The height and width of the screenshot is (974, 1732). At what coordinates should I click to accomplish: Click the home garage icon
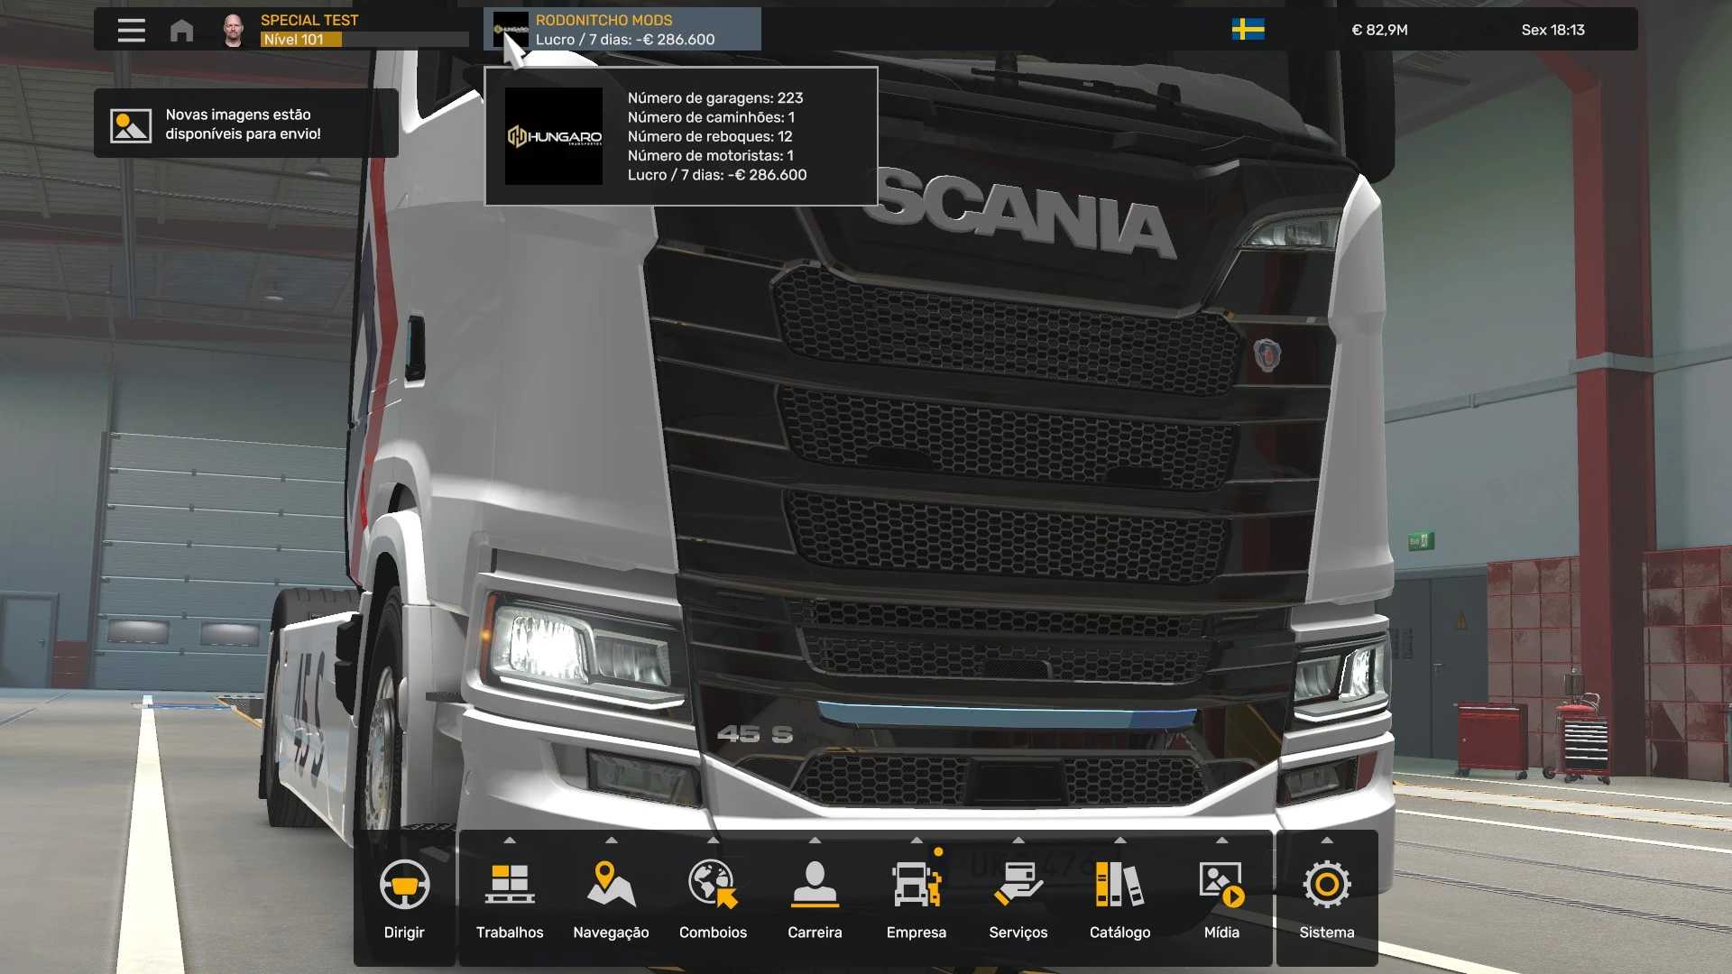pos(181,30)
